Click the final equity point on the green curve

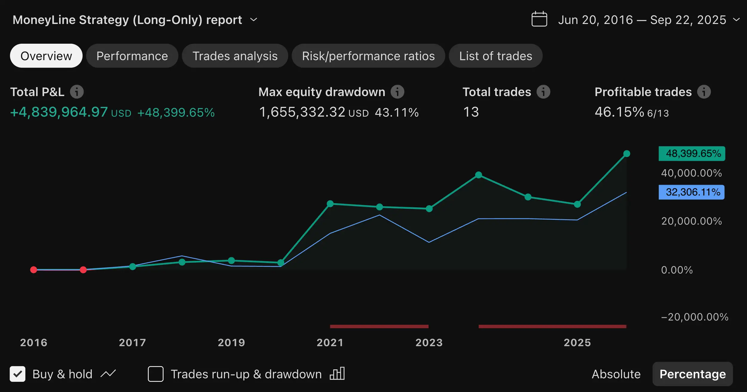(627, 154)
